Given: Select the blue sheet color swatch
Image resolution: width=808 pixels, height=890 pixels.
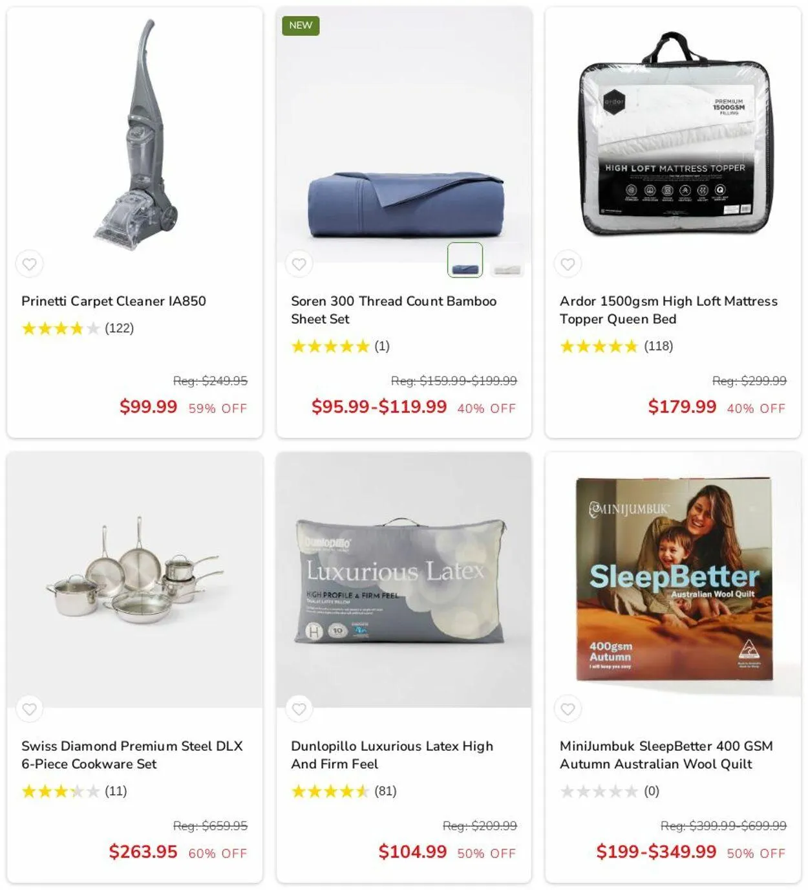Looking at the screenshot, I should 465,260.
